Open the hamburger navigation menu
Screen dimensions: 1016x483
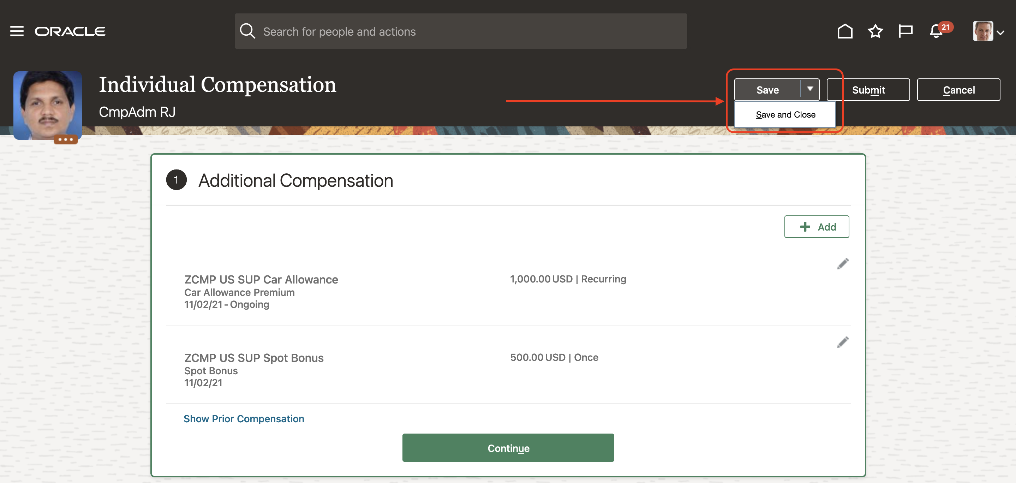point(17,31)
